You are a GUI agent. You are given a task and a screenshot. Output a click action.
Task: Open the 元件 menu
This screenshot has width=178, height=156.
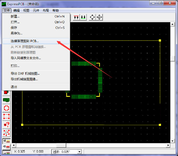pyautogui.click(x=36, y=11)
